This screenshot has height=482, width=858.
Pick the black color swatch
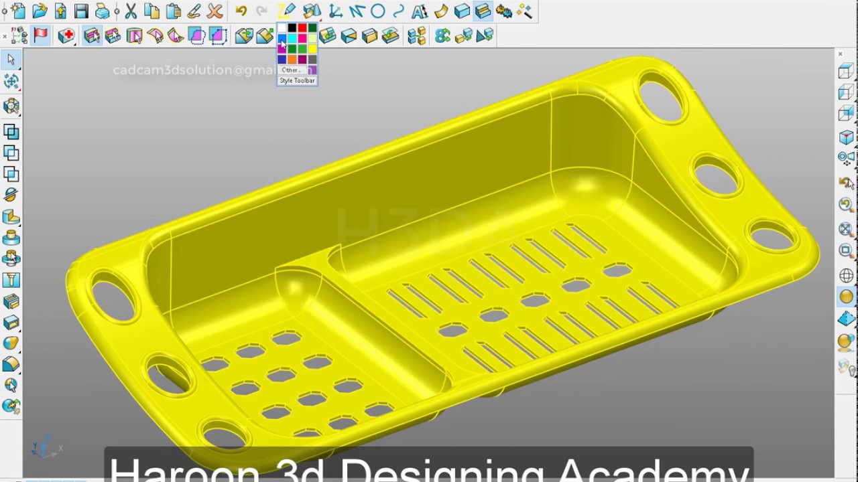pos(292,28)
